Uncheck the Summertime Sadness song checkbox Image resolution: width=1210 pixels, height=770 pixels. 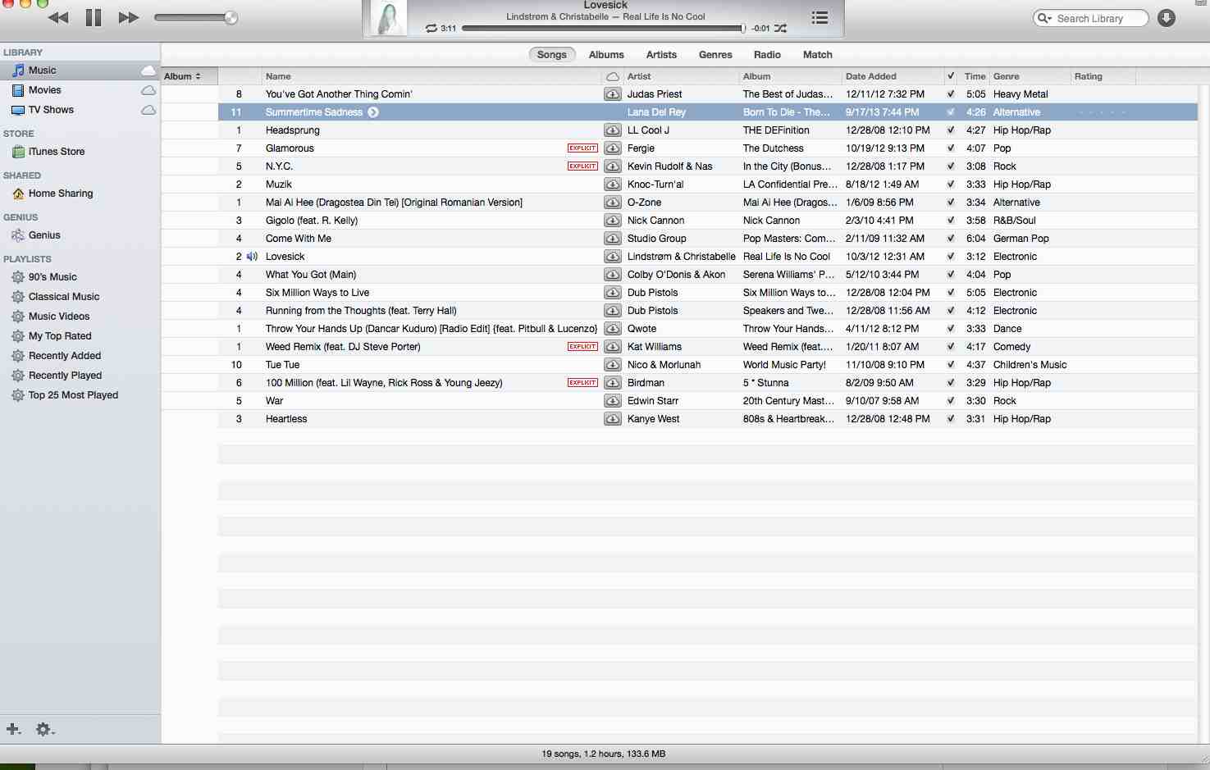[x=951, y=112]
